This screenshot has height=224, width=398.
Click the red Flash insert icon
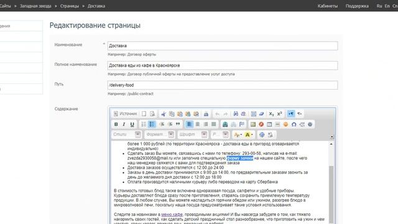click(261, 124)
